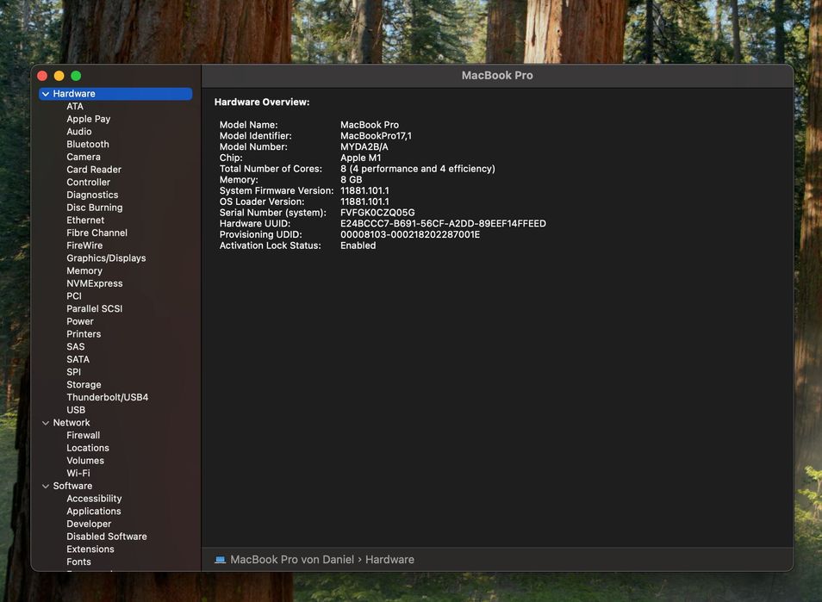Open Storage in the sidebar

coord(84,385)
